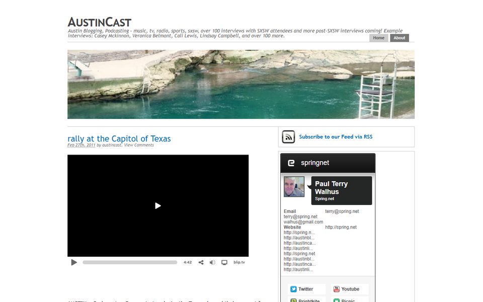Click the RSS feed icon

tap(287, 136)
